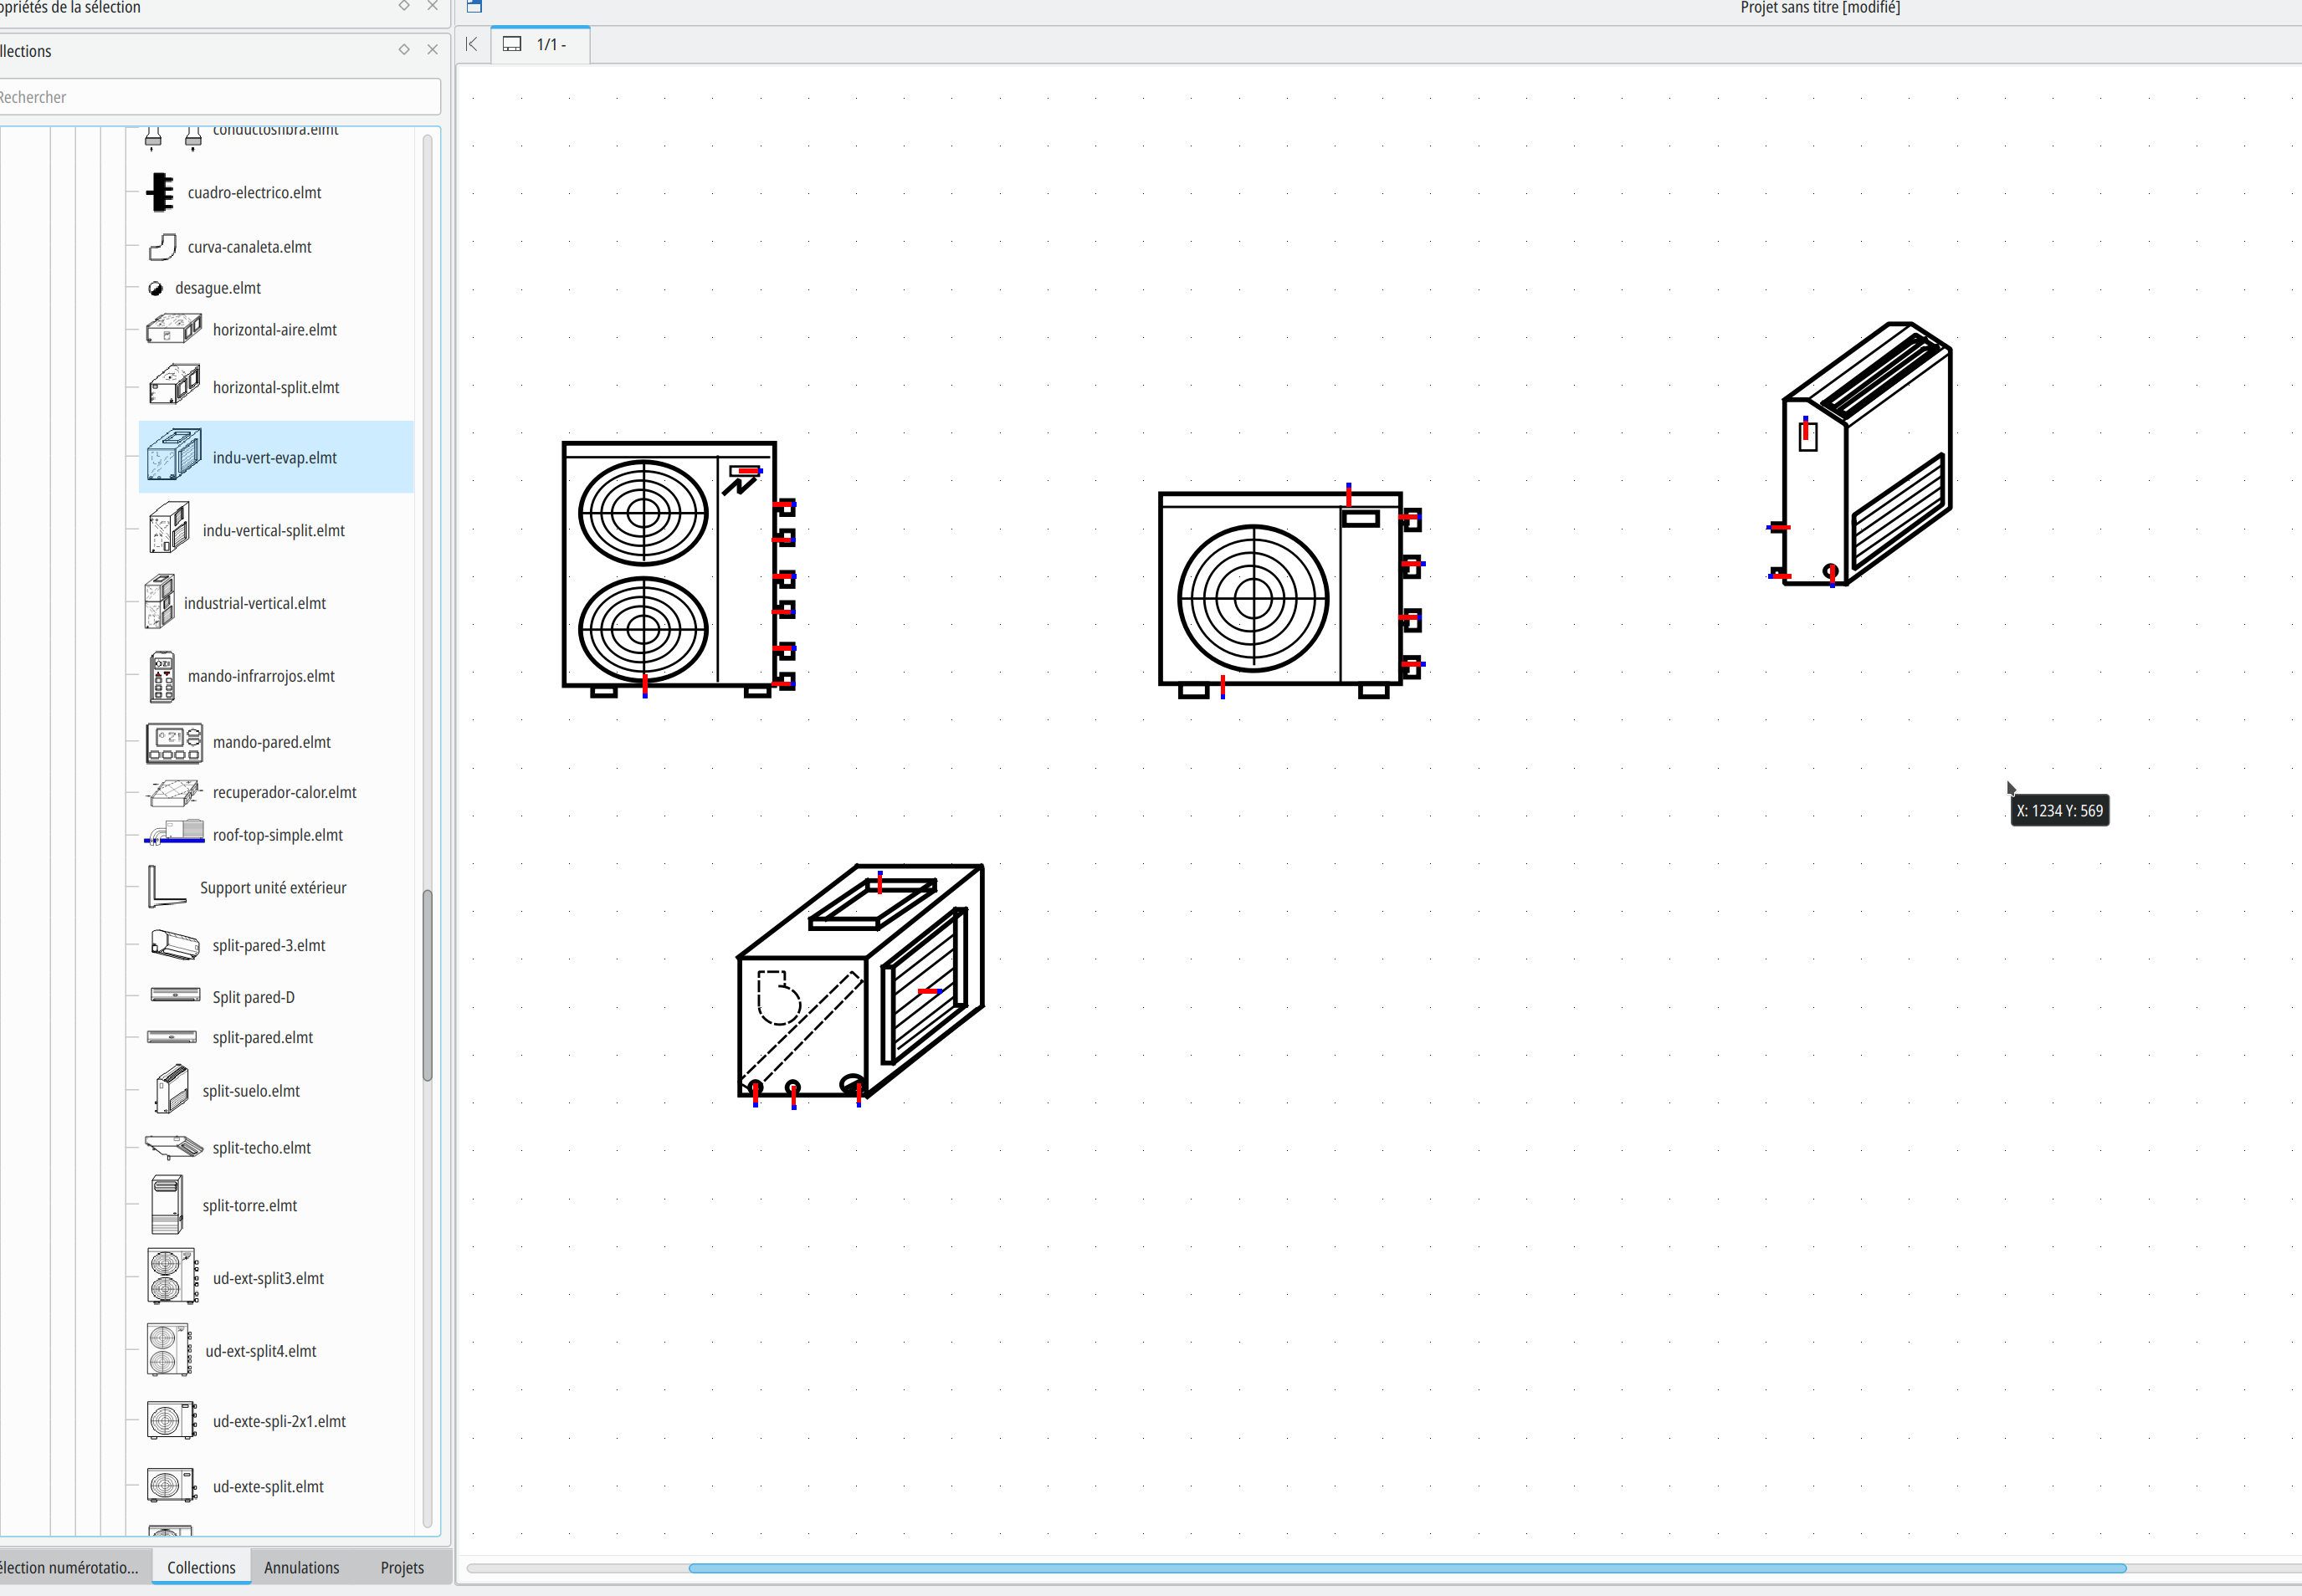Select the ud-ext-split4.elmt icon
Image resolution: width=2302 pixels, height=1596 pixels.
point(169,1350)
